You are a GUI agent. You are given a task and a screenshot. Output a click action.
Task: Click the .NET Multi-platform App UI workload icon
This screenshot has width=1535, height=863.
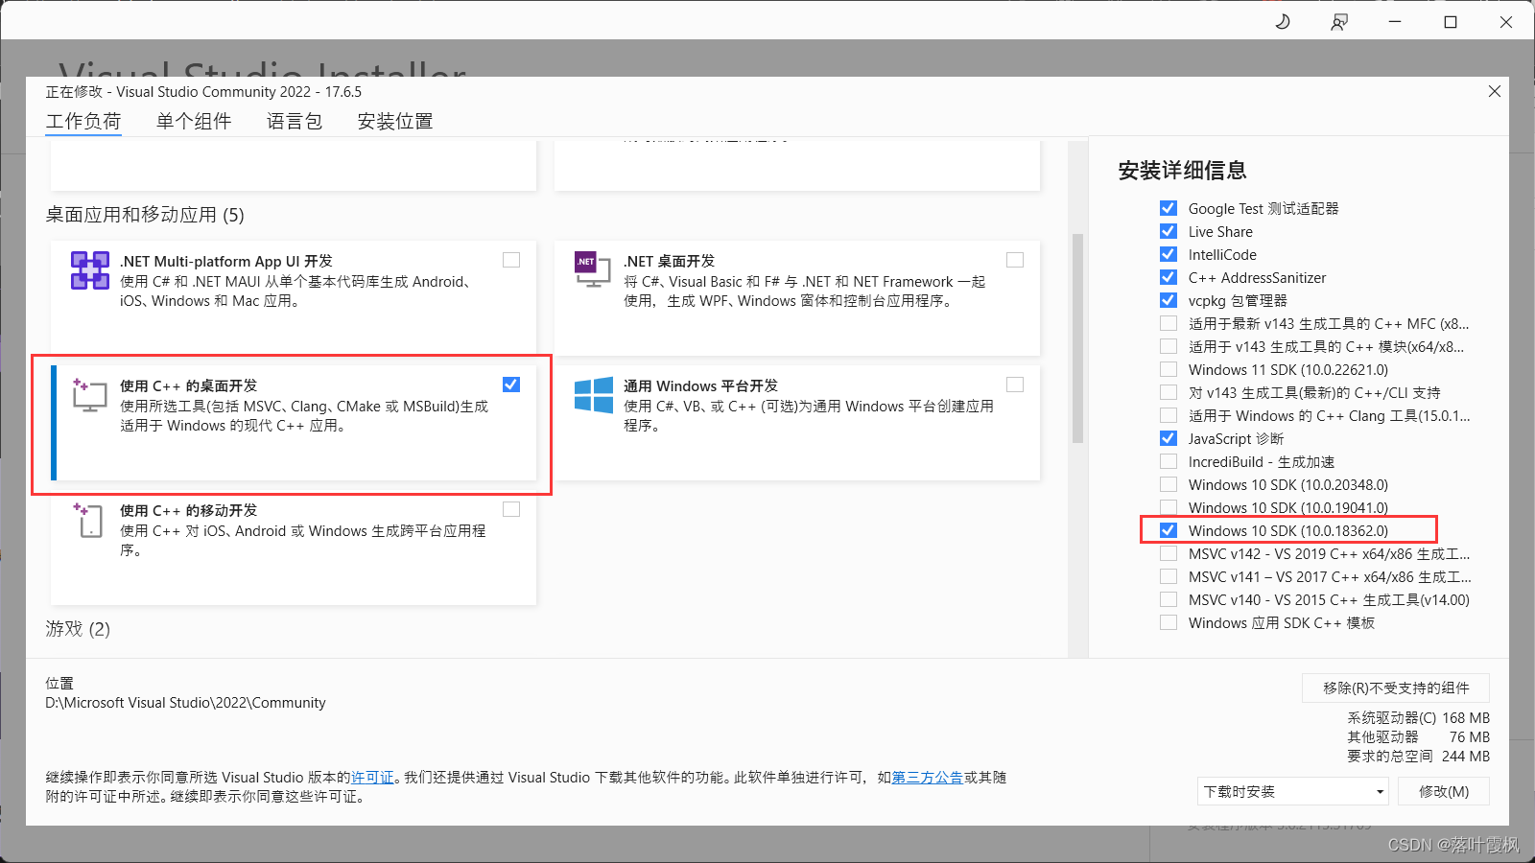(x=90, y=270)
